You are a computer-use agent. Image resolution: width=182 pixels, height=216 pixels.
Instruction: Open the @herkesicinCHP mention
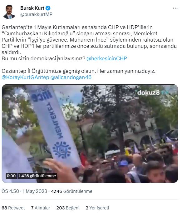[x=107, y=58]
